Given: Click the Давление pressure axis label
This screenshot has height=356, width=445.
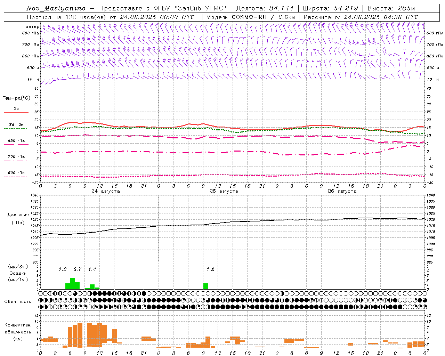Looking at the screenshot, I should (18, 215).
